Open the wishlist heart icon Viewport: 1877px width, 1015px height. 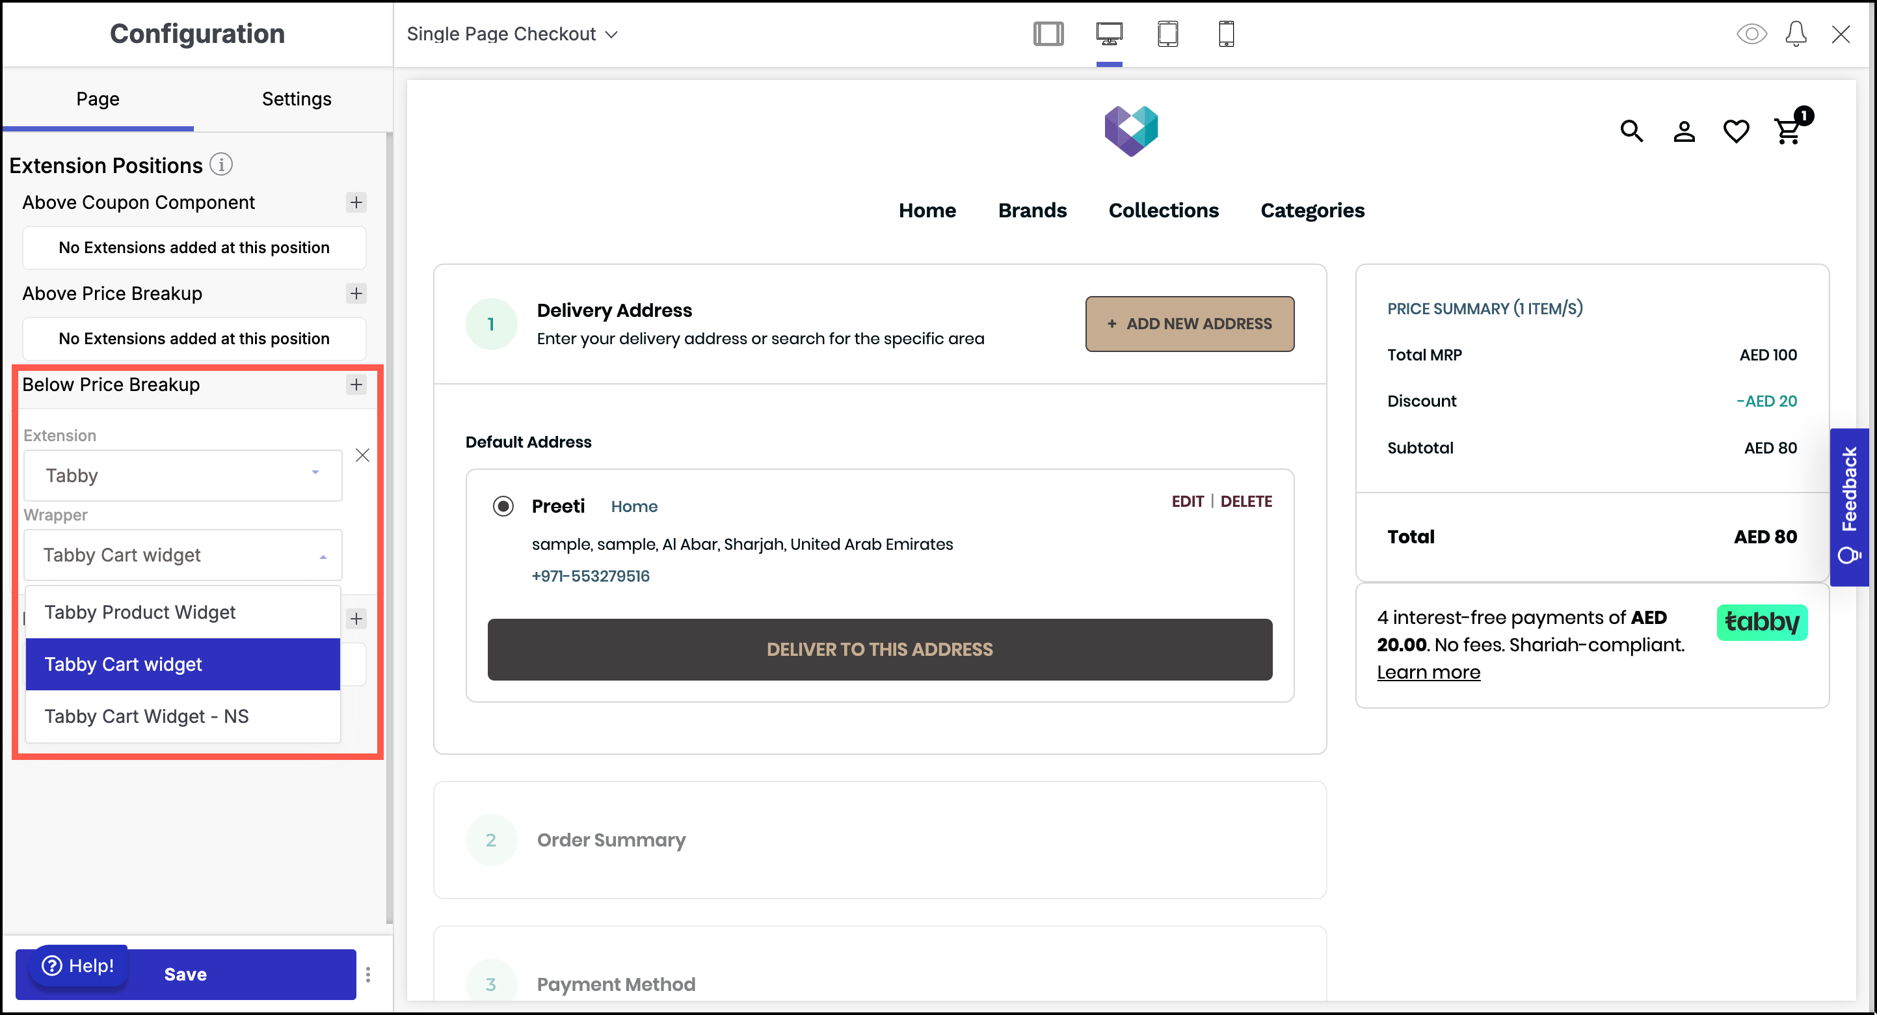coord(1737,131)
